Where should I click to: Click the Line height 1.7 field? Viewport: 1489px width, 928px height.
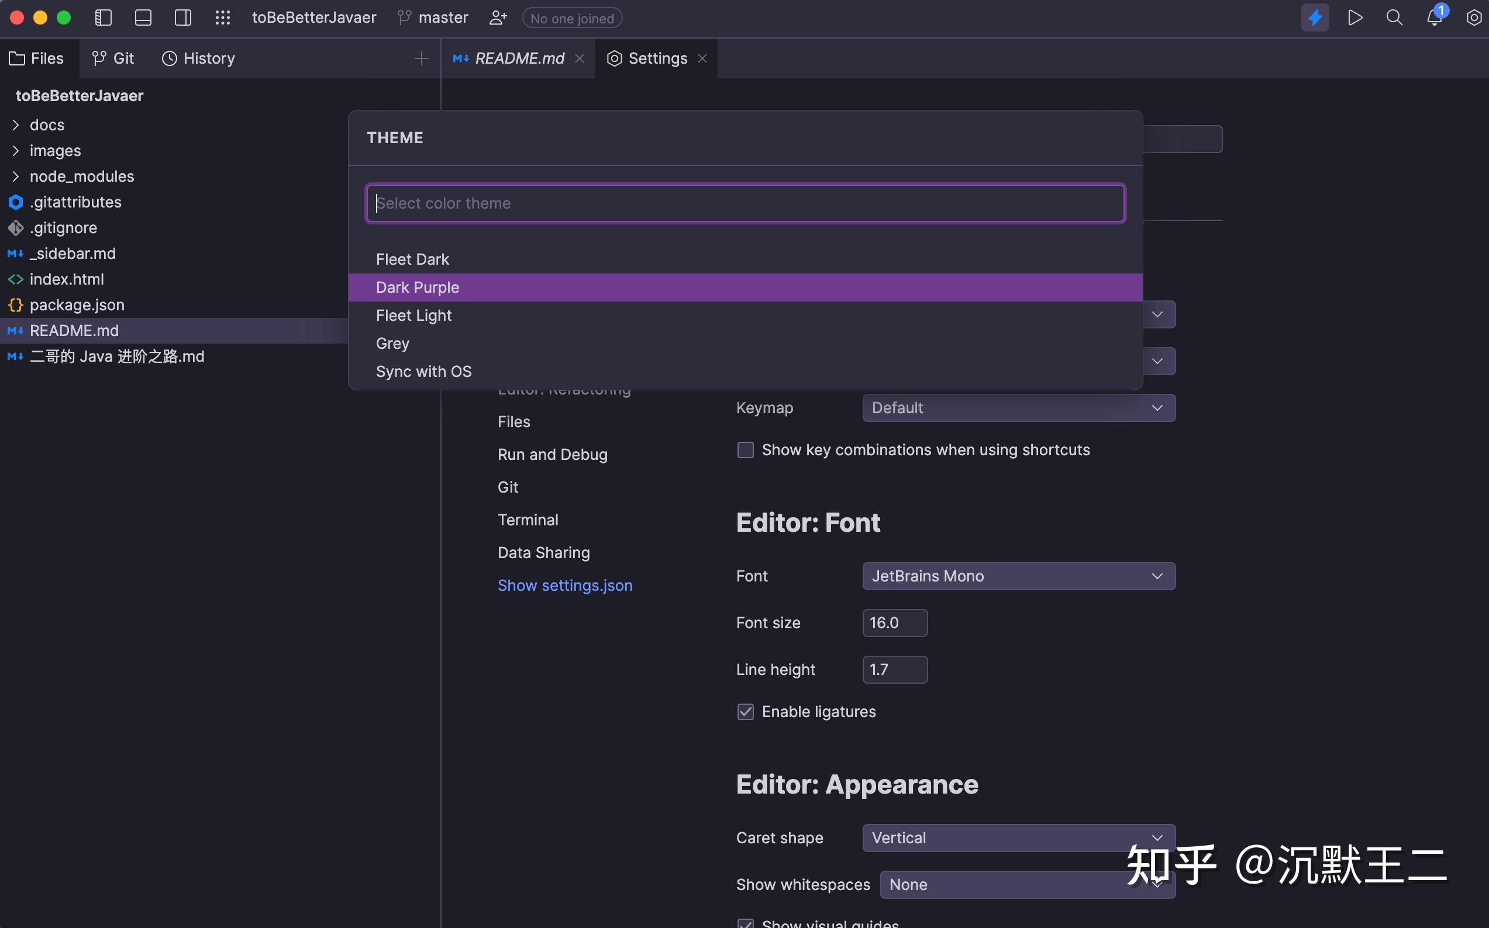tap(894, 670)
